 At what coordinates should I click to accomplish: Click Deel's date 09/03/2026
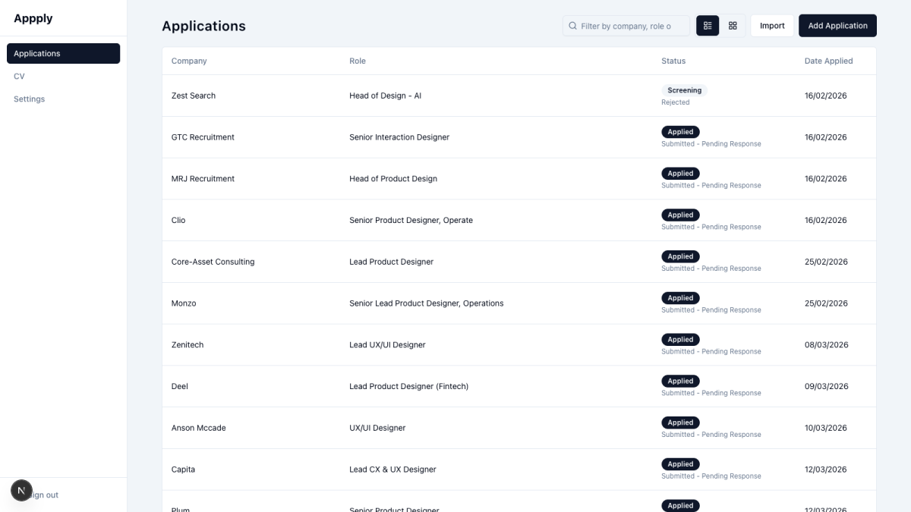[x=825, y=386]
